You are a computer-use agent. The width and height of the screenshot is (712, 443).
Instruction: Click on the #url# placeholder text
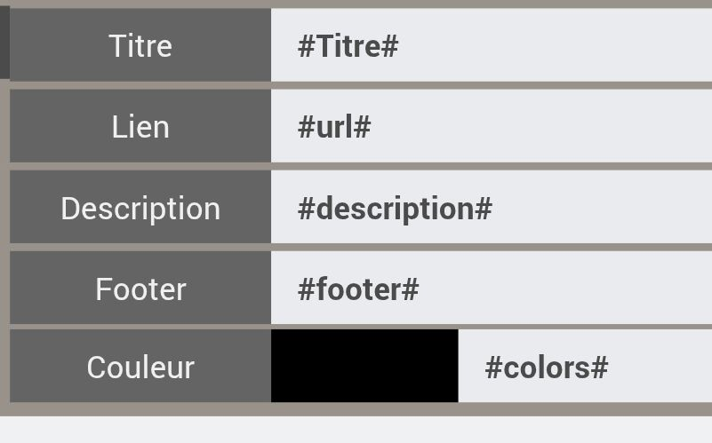[334, 127]
